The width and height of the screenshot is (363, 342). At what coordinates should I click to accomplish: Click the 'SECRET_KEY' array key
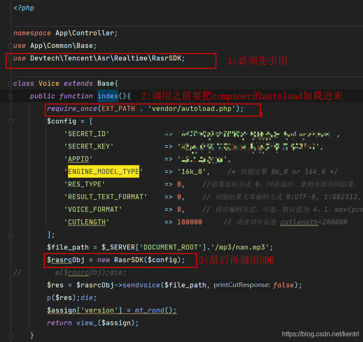(x=89, y=147)
